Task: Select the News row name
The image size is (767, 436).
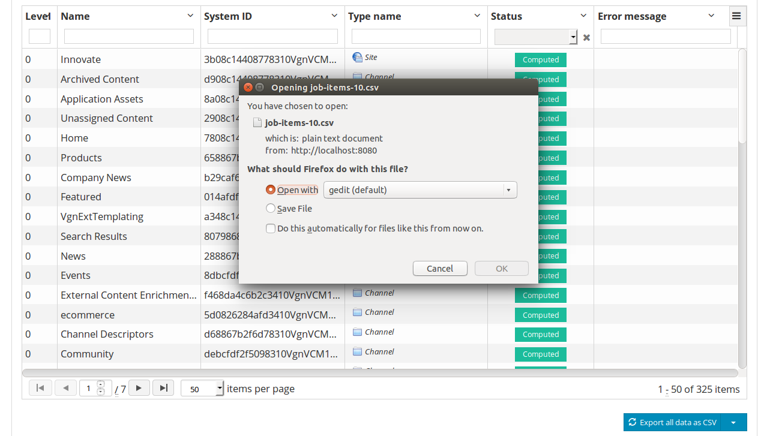Action: pos(73,256)
